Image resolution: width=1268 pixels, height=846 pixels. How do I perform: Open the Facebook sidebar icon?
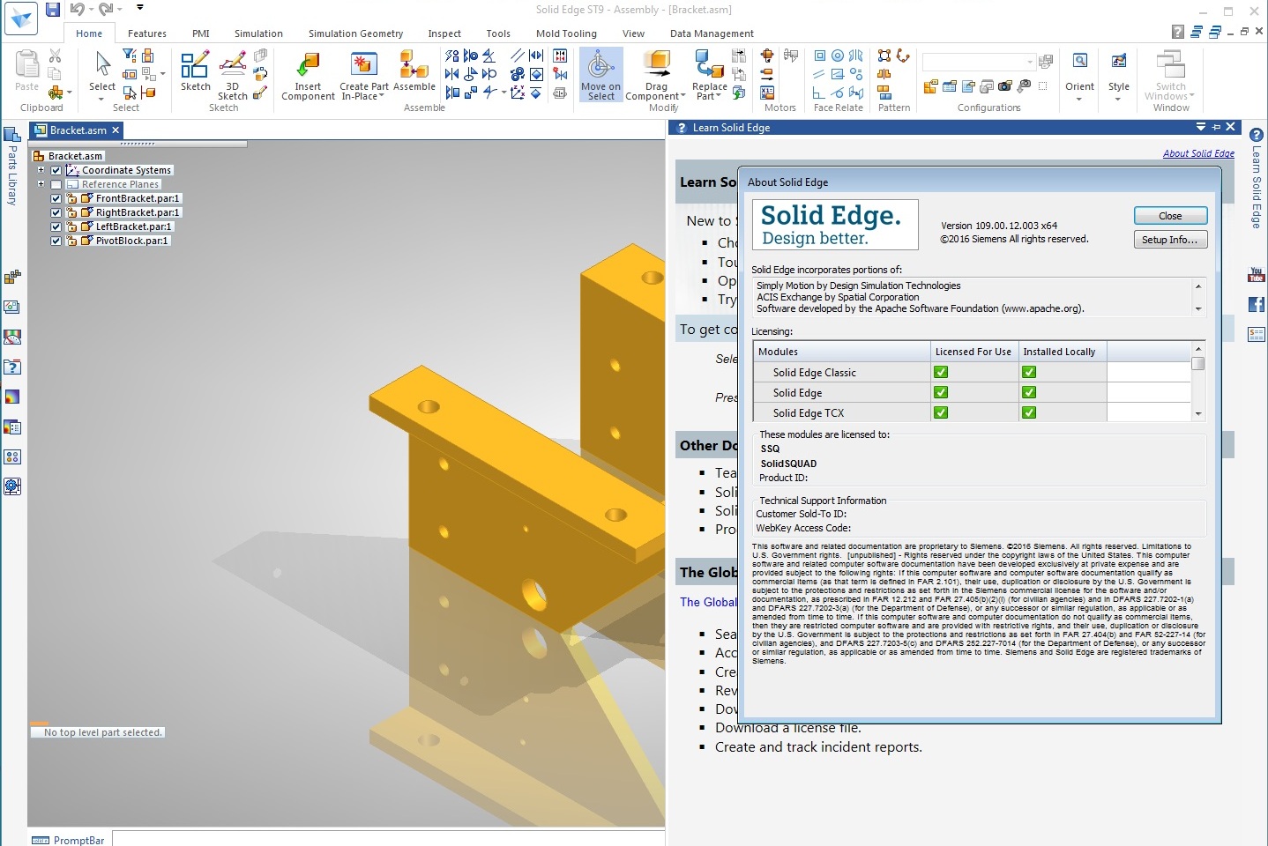click(x=1257, y=305)
